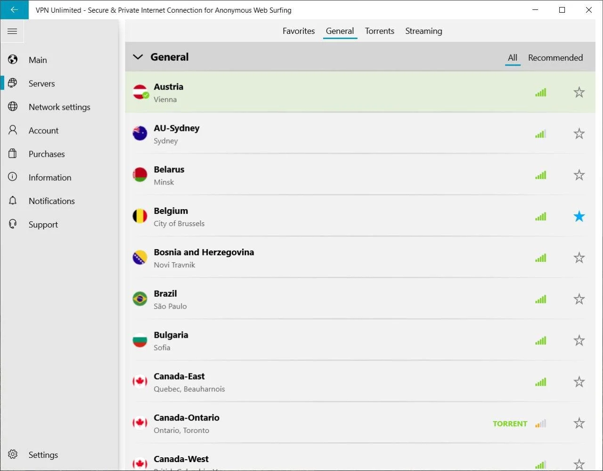Screen dimensions: 603x471
Task: Select the All servers filter
Action: pos(513,57)
